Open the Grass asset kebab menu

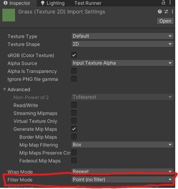click(x=172, y=11)
